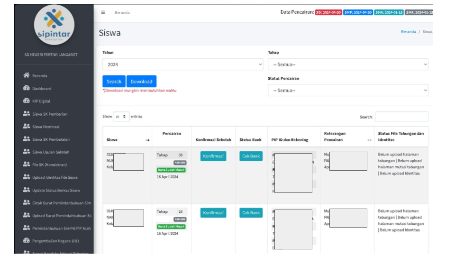Click the SD: 2024-04-30 red badge

point(328,12)
